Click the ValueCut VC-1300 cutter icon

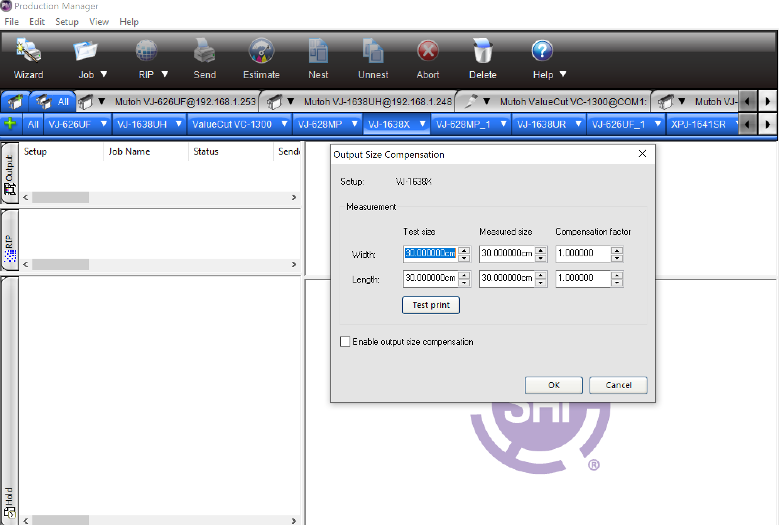tap(471, 102)
